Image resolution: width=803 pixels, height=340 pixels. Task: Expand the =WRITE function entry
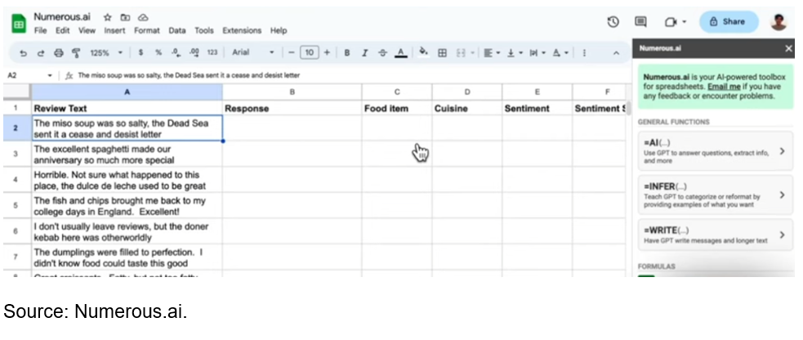click(715, 235)
